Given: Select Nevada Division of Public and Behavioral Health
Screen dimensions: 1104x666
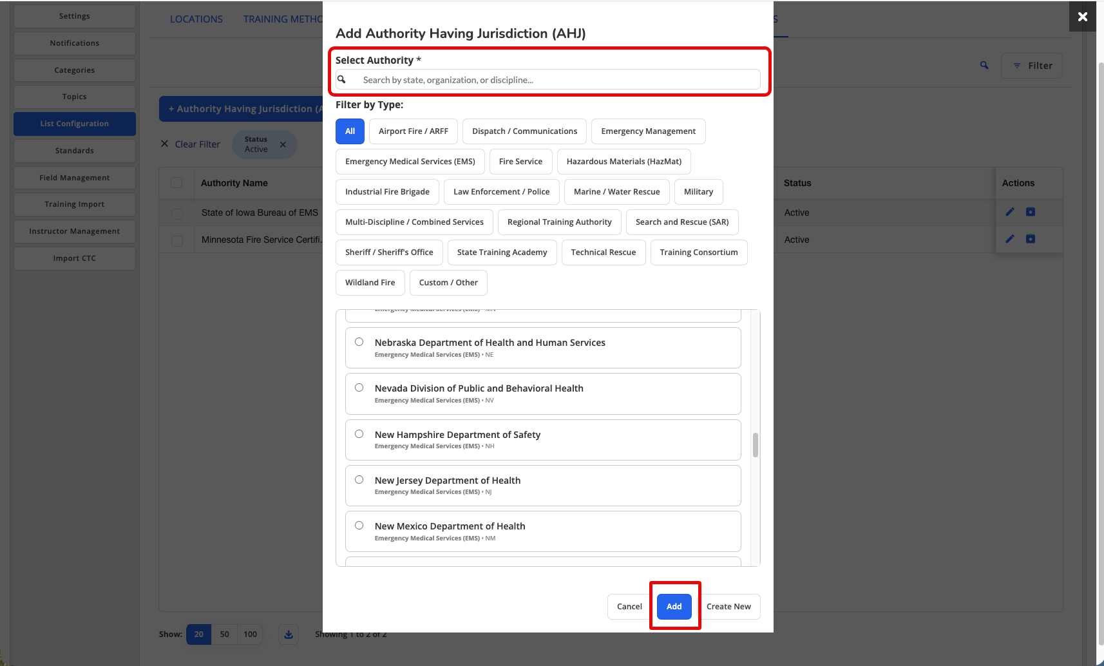Looking at the screenshot, I should [x=359, y=388].
